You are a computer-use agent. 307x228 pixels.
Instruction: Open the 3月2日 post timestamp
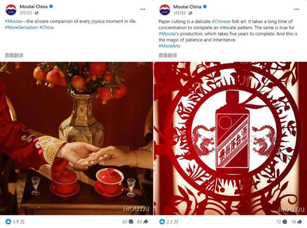[x=26, y=13]
